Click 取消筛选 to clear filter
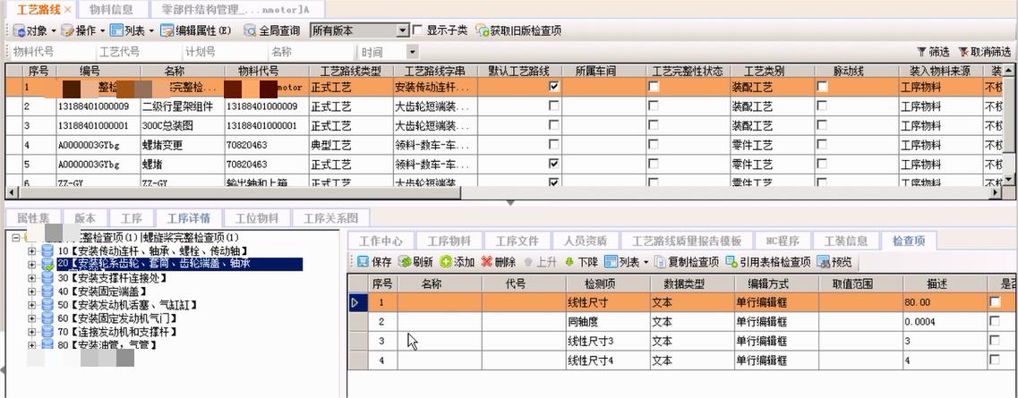The width and height of the screenshot is (1018, 398). coord(984,52)
